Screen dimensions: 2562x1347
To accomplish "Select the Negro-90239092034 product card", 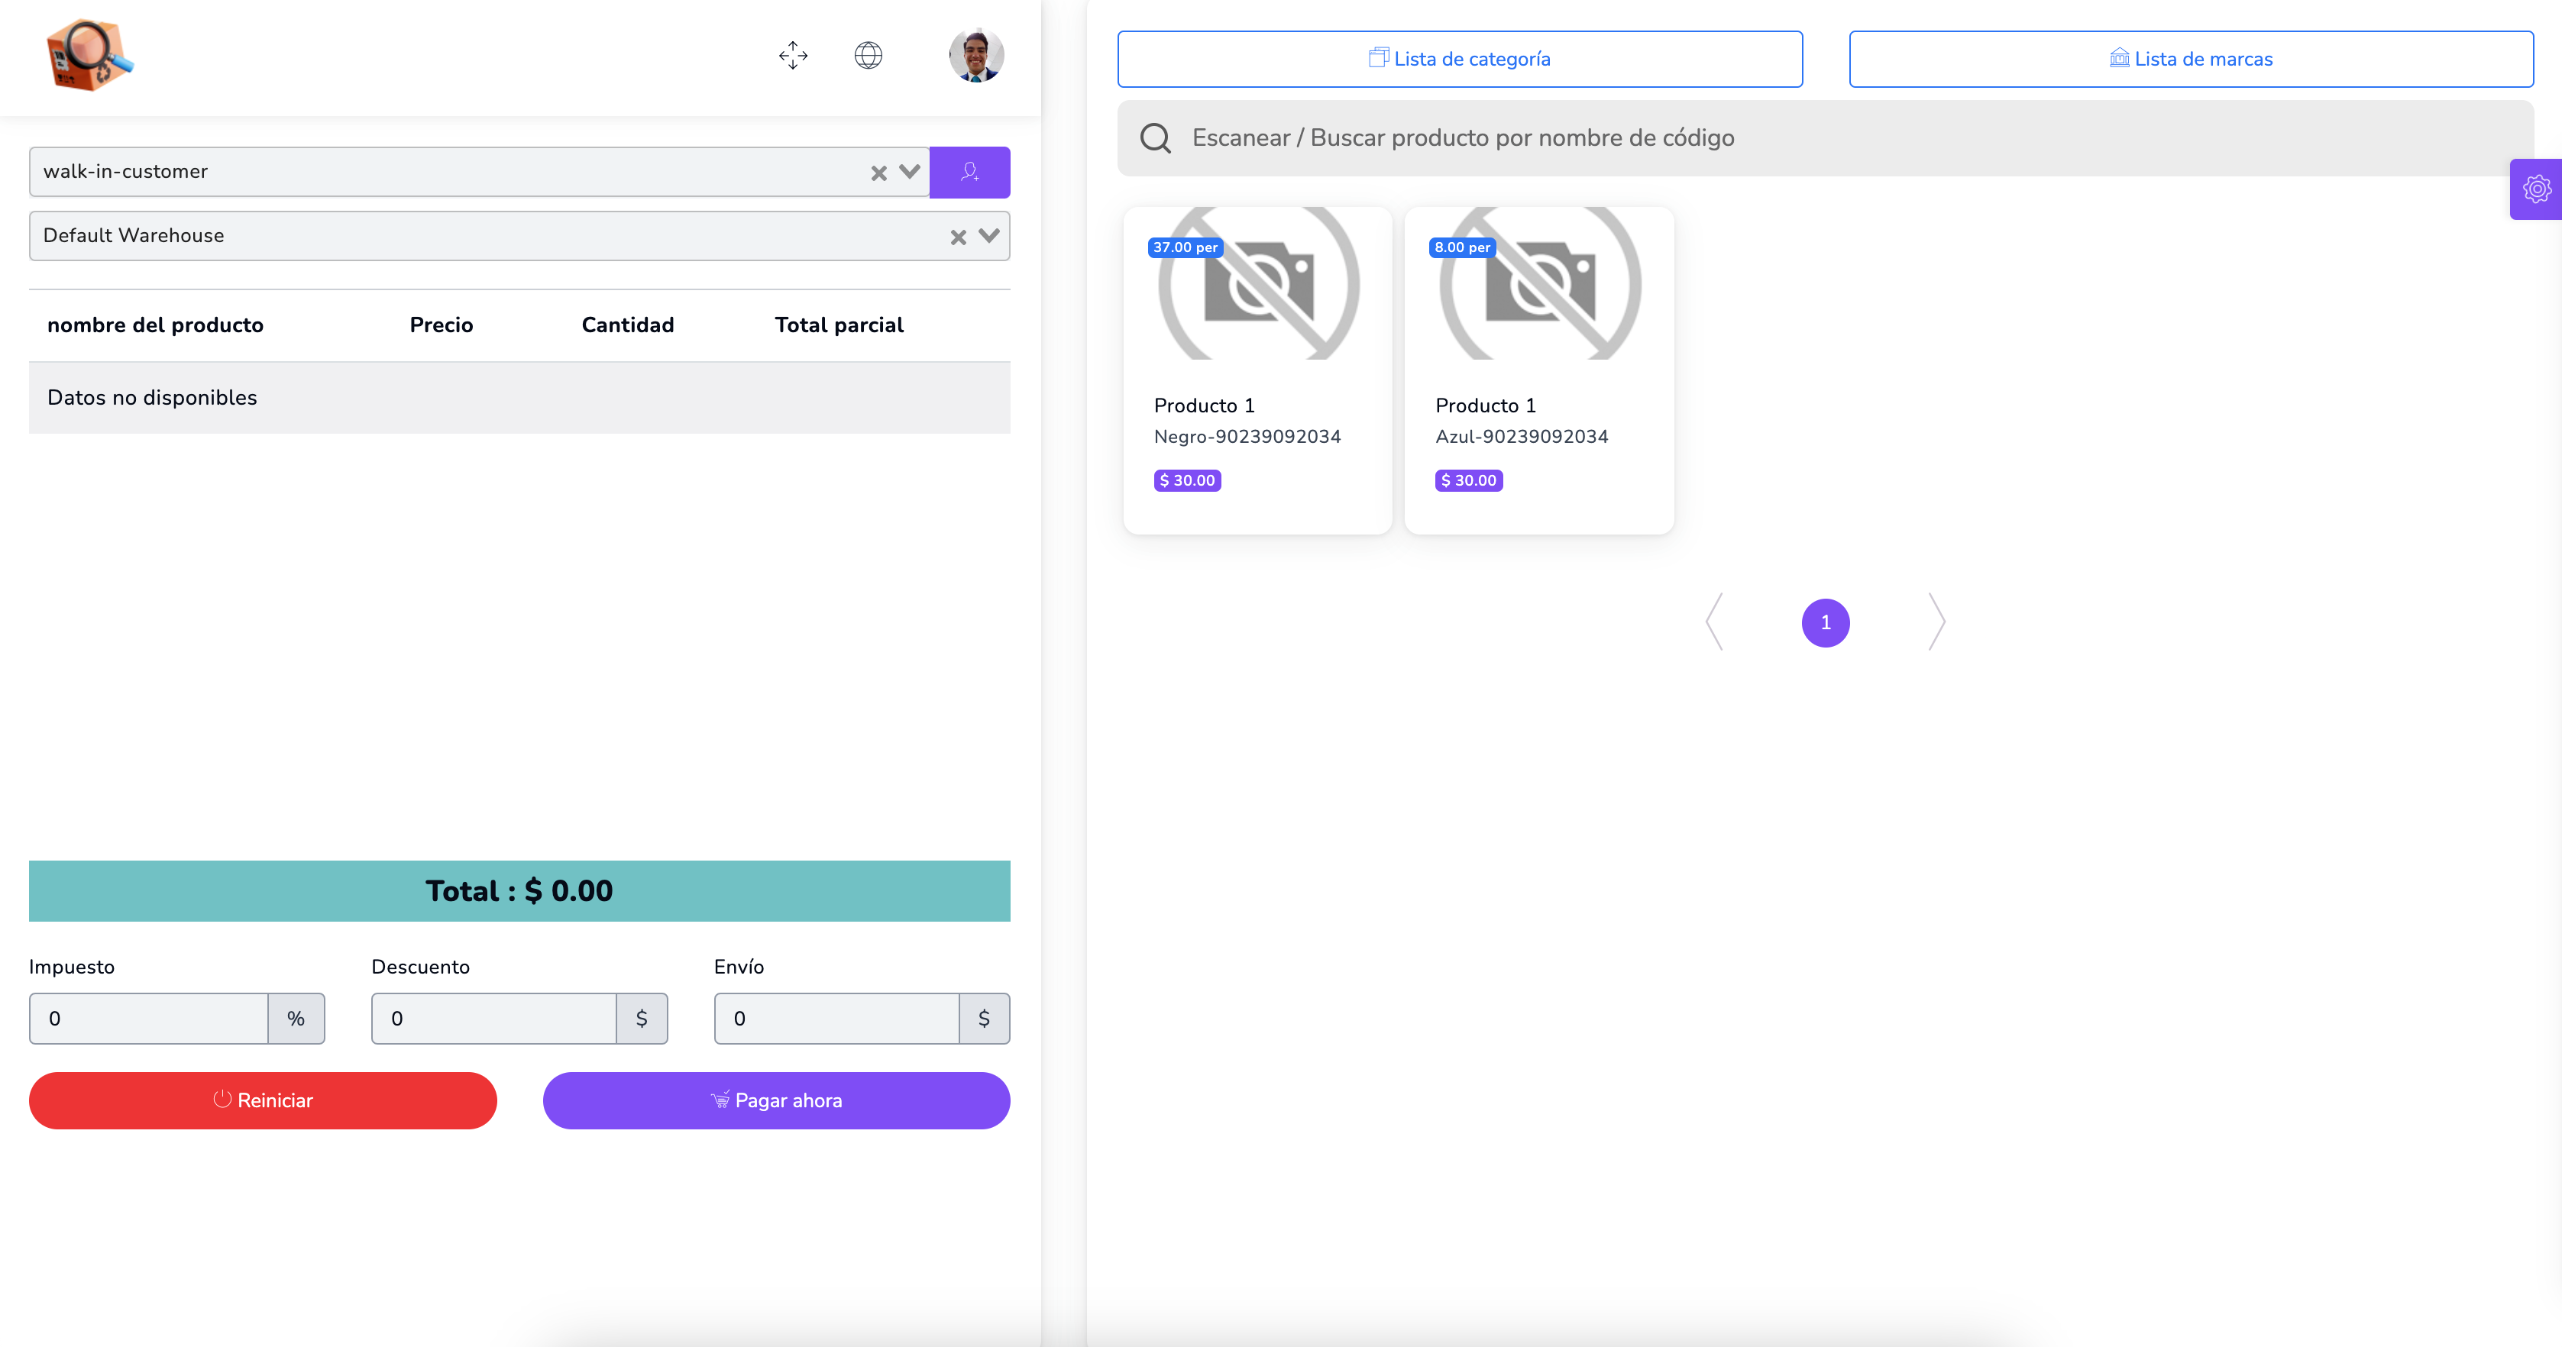I will 1257,370.
